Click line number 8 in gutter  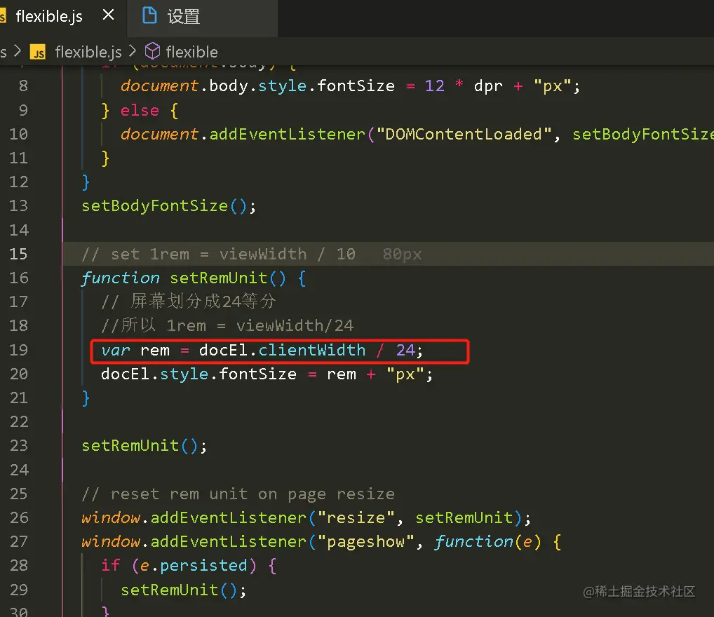pos(23,86)
